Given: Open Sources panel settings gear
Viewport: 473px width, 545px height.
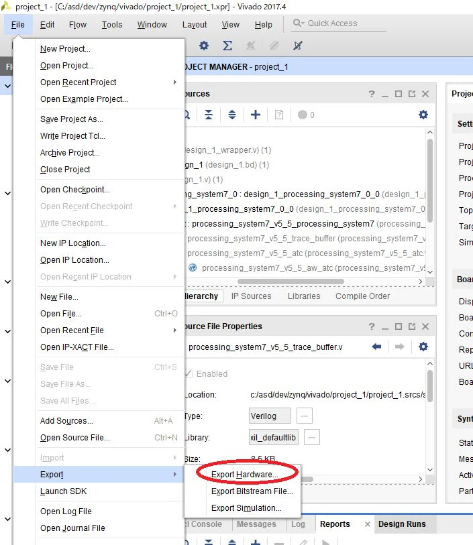Looking at the screenshot, I should (x=423, y=115).
